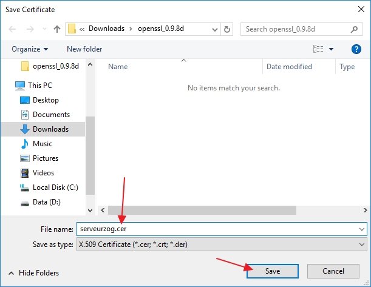Open Pictures in the navigation pane
Viewport: 371px width, 287px height.
(x=39, y=158)
